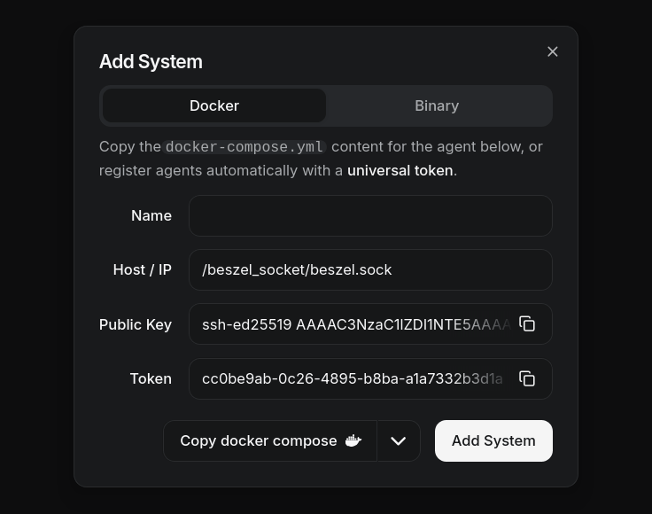Open the universal token link
652x514 pixels.
click(x=400, y=170)
